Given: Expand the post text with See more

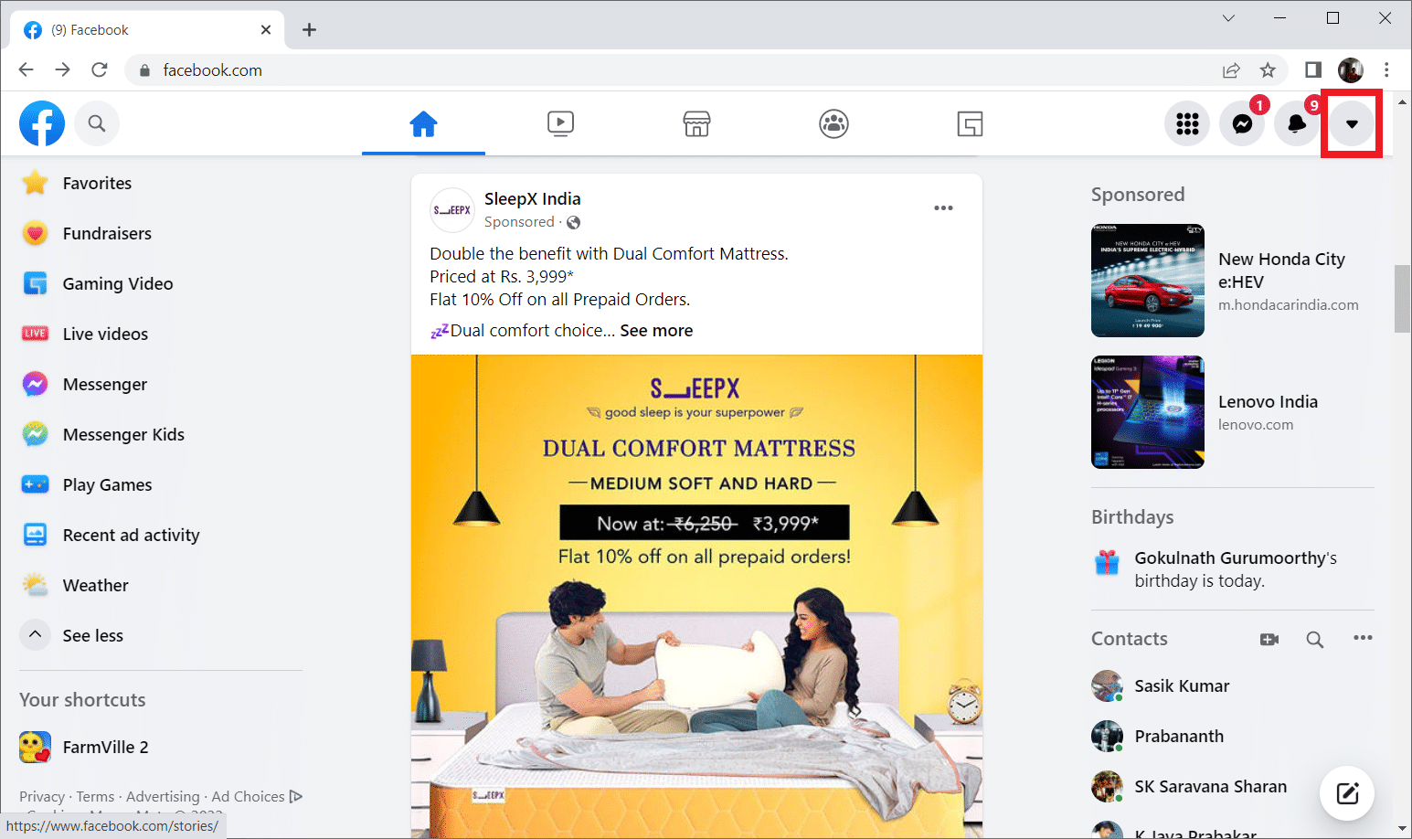Looking at the screenshot, I should (656, 331).
